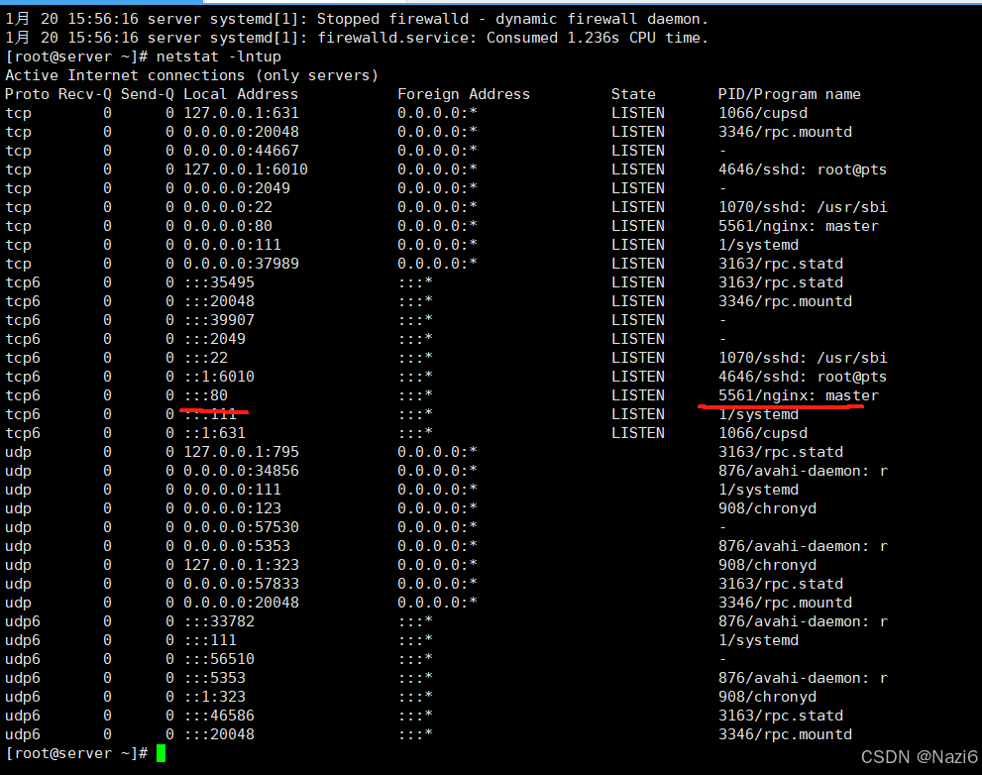Image resolution: width=982 pixels, height=775 pixels.
Task: Click '0.0.0.0:123' udp address
Action: pos(232,508)
